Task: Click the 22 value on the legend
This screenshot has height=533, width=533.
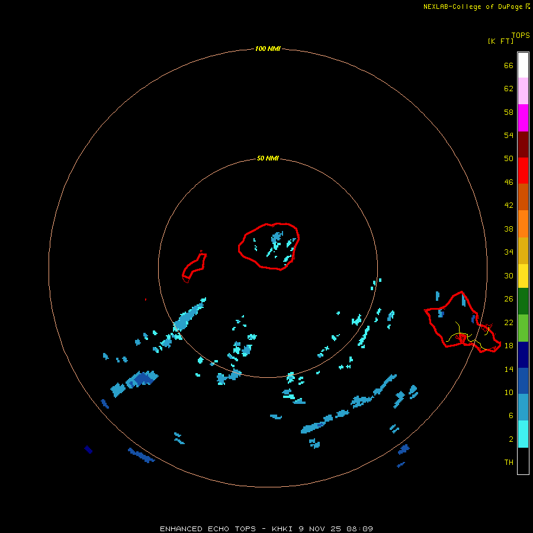Action: 509,322
